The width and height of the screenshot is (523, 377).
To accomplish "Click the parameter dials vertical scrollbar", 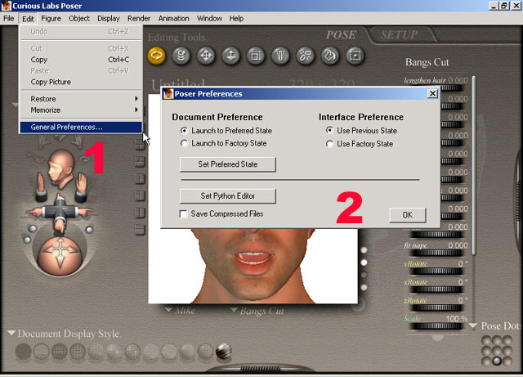I will 474,166.
